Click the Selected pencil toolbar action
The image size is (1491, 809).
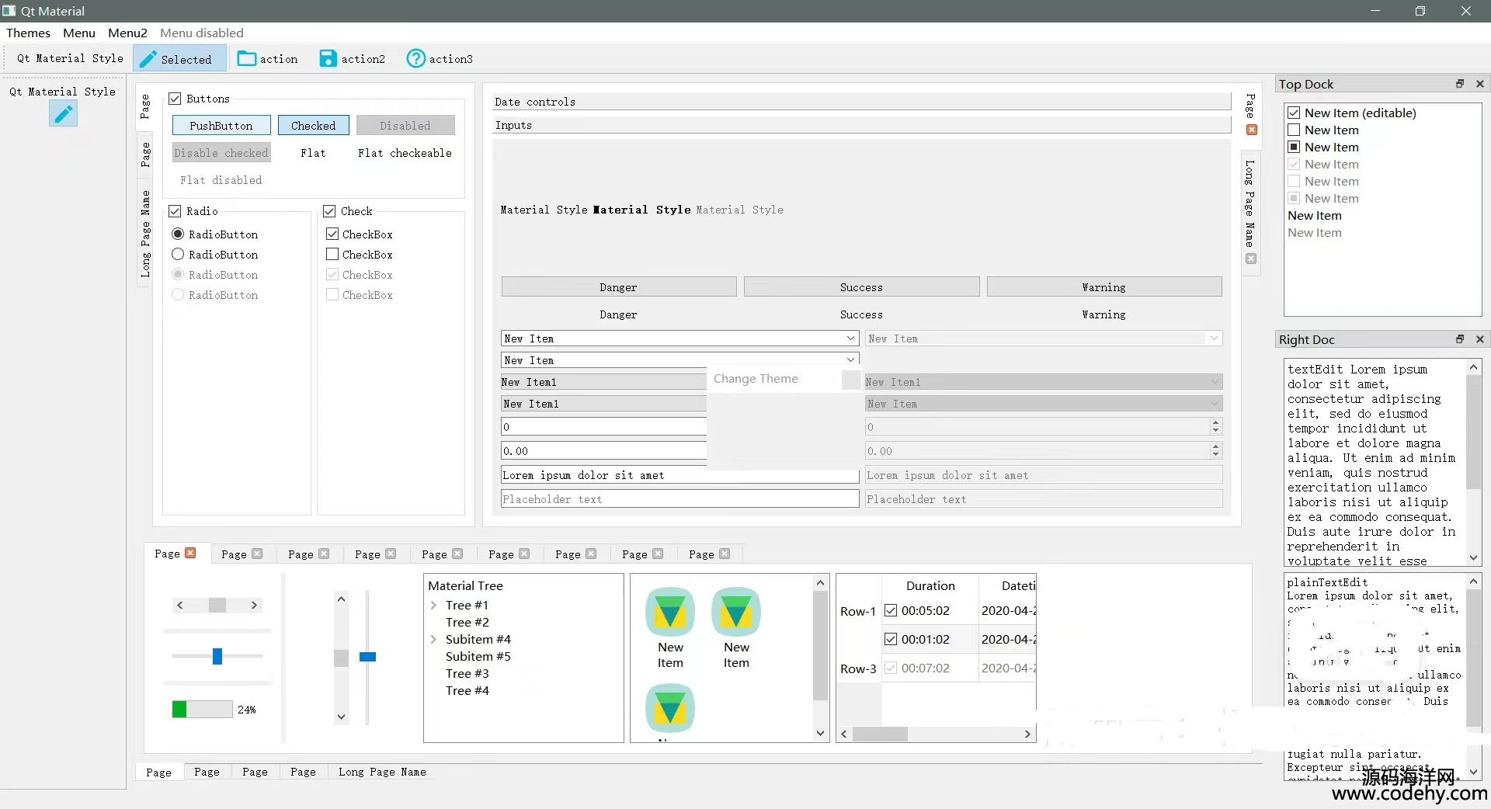[179, 59]
